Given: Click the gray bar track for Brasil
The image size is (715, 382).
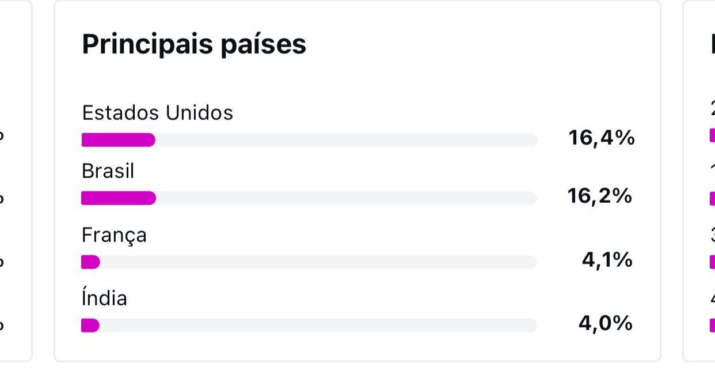Looking at the screenshot, I should pos(345,198).
